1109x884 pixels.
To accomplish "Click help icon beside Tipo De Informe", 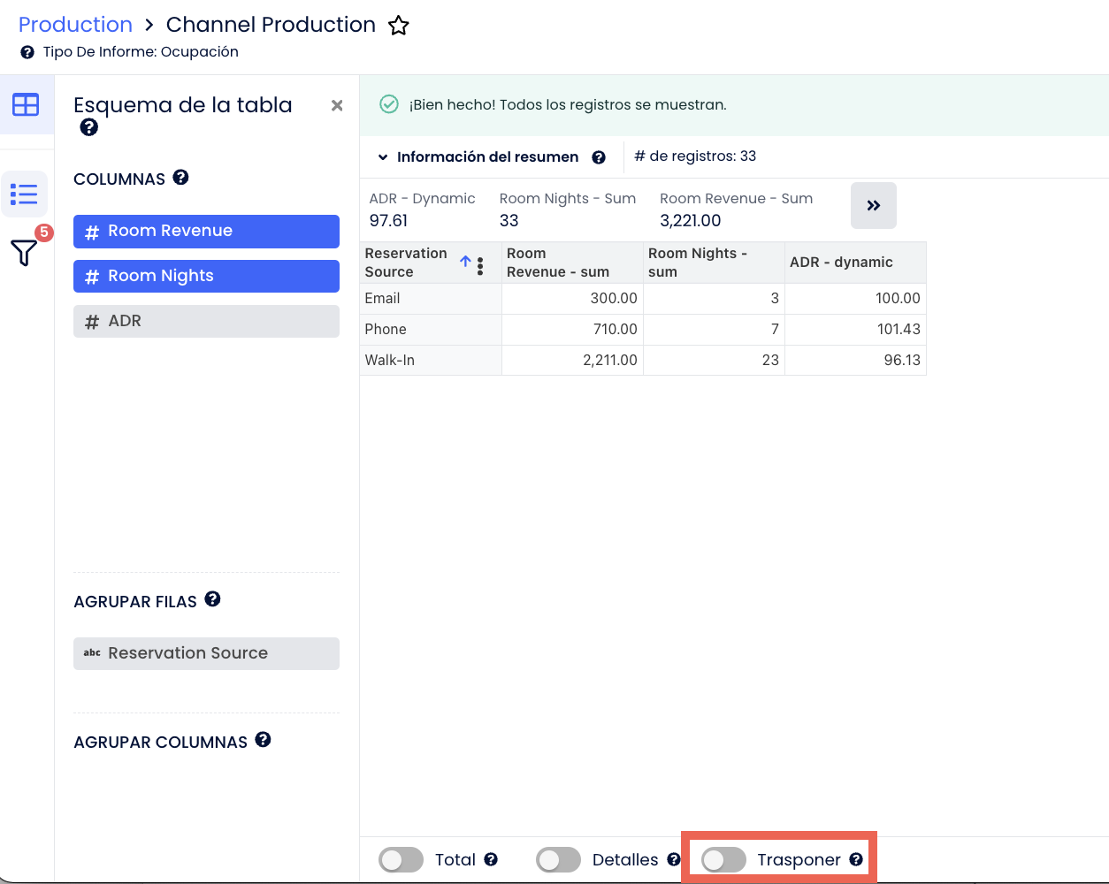I will (27, 52).
